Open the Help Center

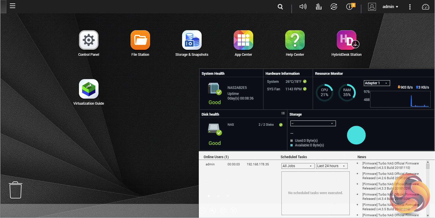click(295, 40)
